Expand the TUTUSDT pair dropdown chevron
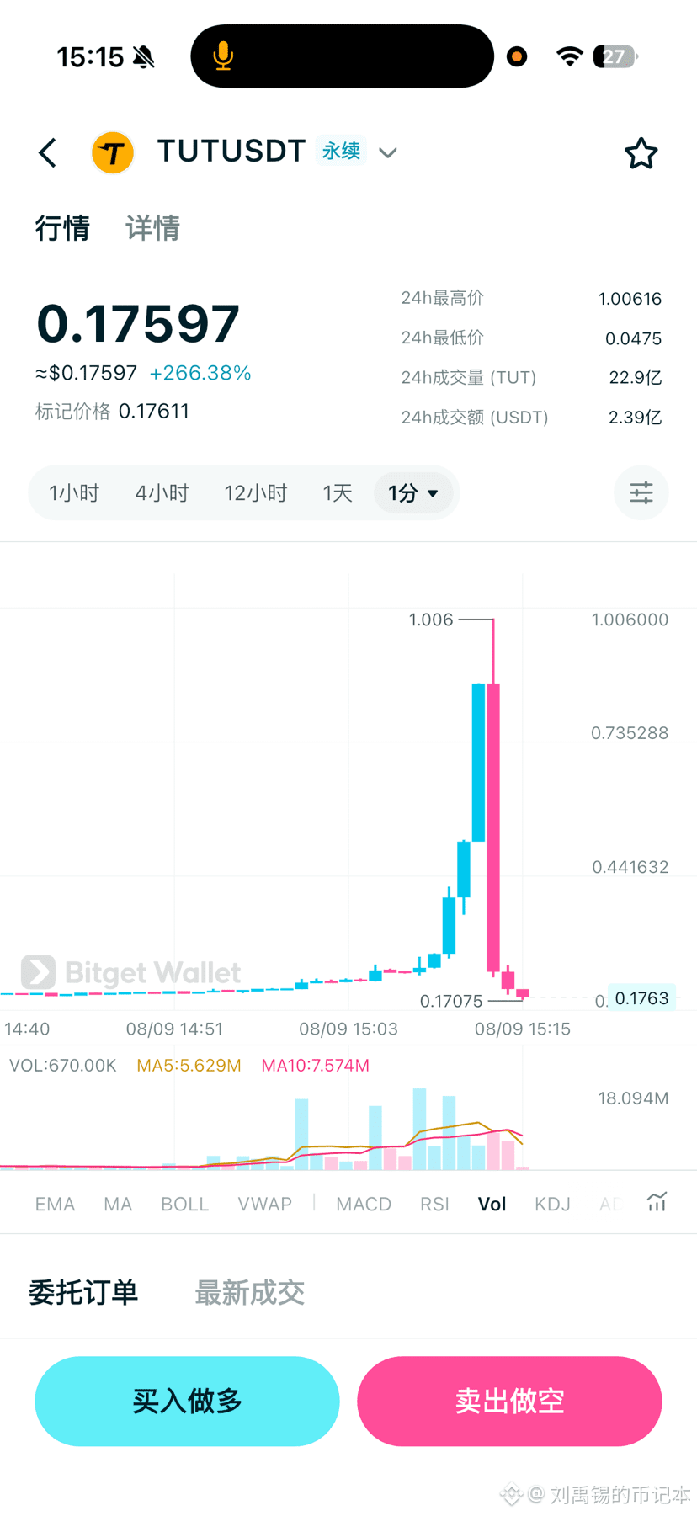 (387, 153)
